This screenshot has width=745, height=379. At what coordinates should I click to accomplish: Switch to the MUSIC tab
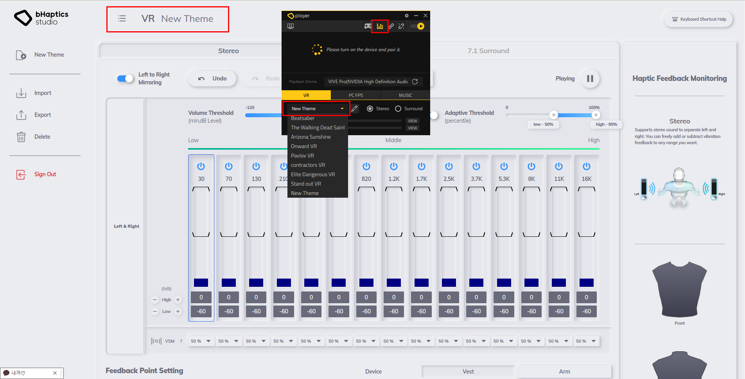point(405,95)
